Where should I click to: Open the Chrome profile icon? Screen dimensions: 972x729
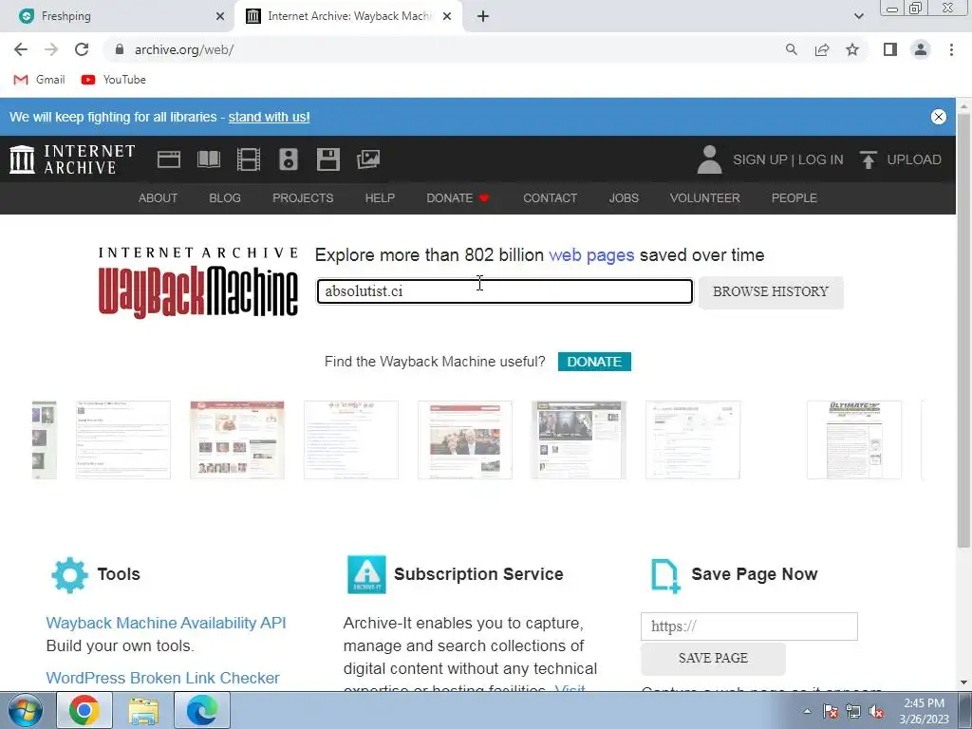tap(921, 49)
